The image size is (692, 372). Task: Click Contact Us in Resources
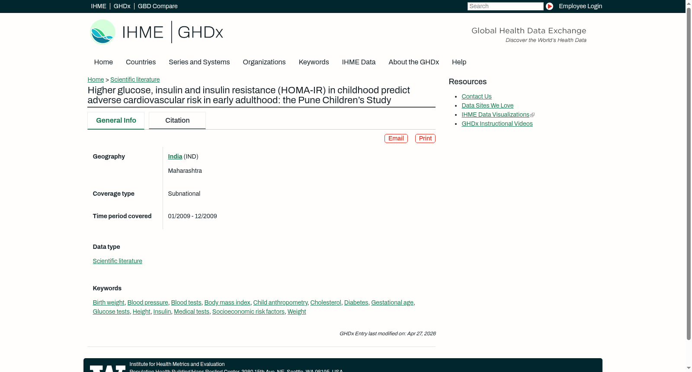[477, 96]
